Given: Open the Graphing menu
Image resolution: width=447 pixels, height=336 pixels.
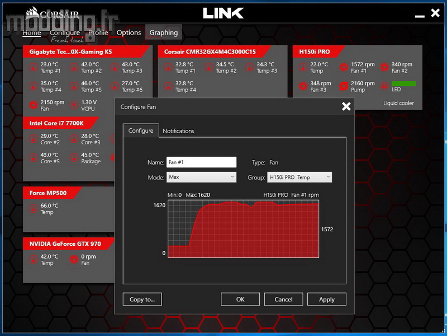Looking at the screenshot, I should tap(164, 33).
